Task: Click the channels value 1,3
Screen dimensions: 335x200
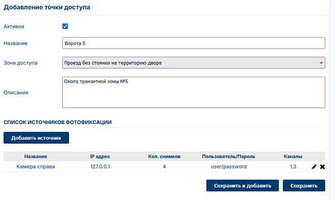Action: click(x=293, y=167)
